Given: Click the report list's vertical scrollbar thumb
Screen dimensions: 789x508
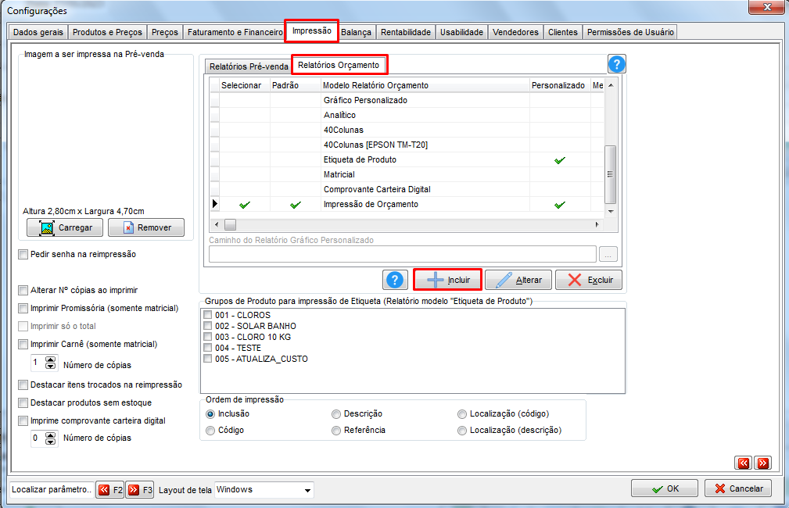Looking at the screenshot, I should 610,174.
